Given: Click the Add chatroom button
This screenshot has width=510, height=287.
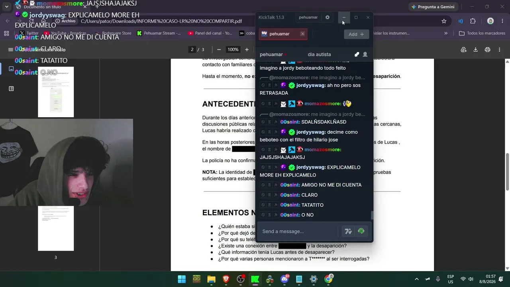Looking at the screenshot, I should [x=356, y=34].
